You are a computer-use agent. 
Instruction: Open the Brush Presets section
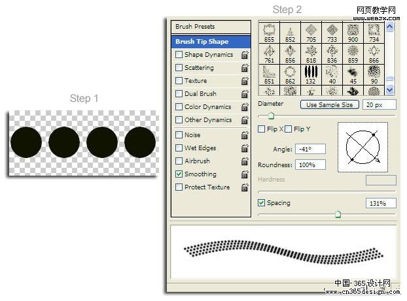(x=211, y=27)
